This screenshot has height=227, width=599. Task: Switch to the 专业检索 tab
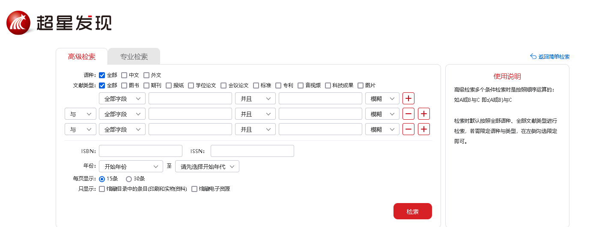coord(134,56)
